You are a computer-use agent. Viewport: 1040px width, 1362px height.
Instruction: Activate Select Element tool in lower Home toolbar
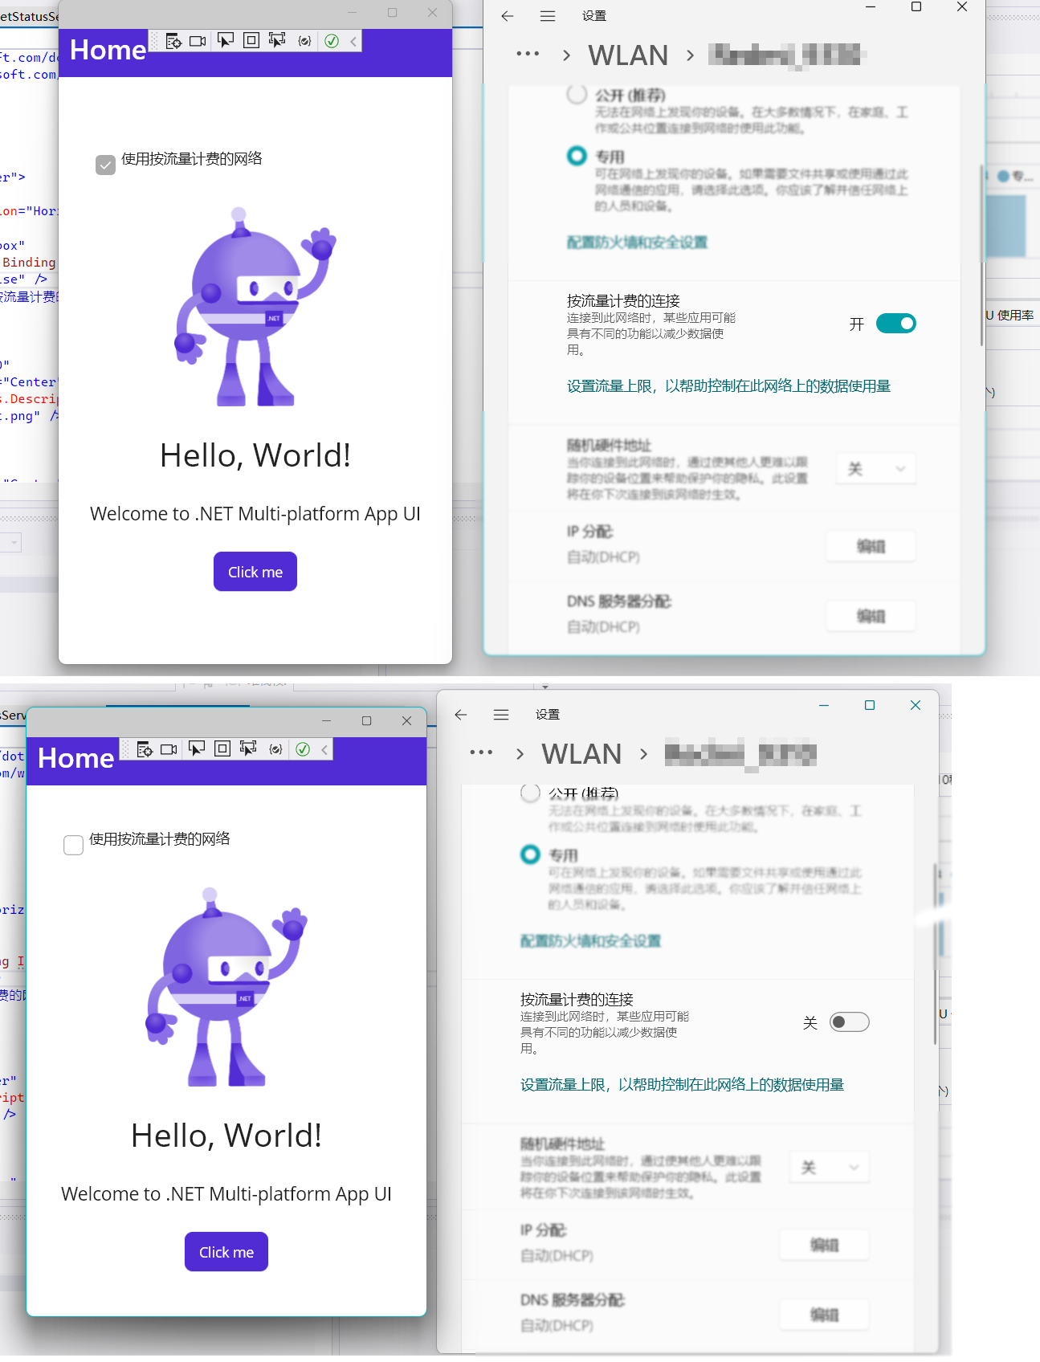pyautogui.click(x=197, y=748)
